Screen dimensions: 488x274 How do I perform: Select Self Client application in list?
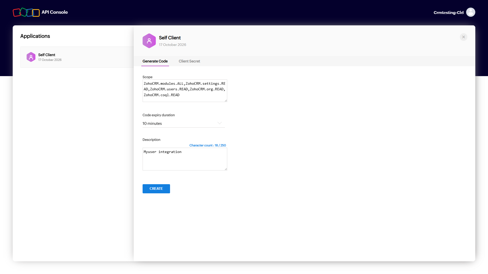tap(77, 57)
